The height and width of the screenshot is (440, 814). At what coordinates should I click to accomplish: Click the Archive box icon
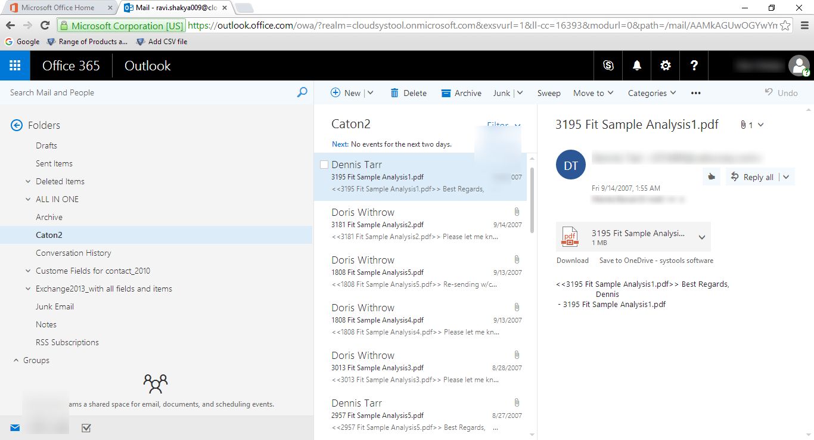[446, 93]
